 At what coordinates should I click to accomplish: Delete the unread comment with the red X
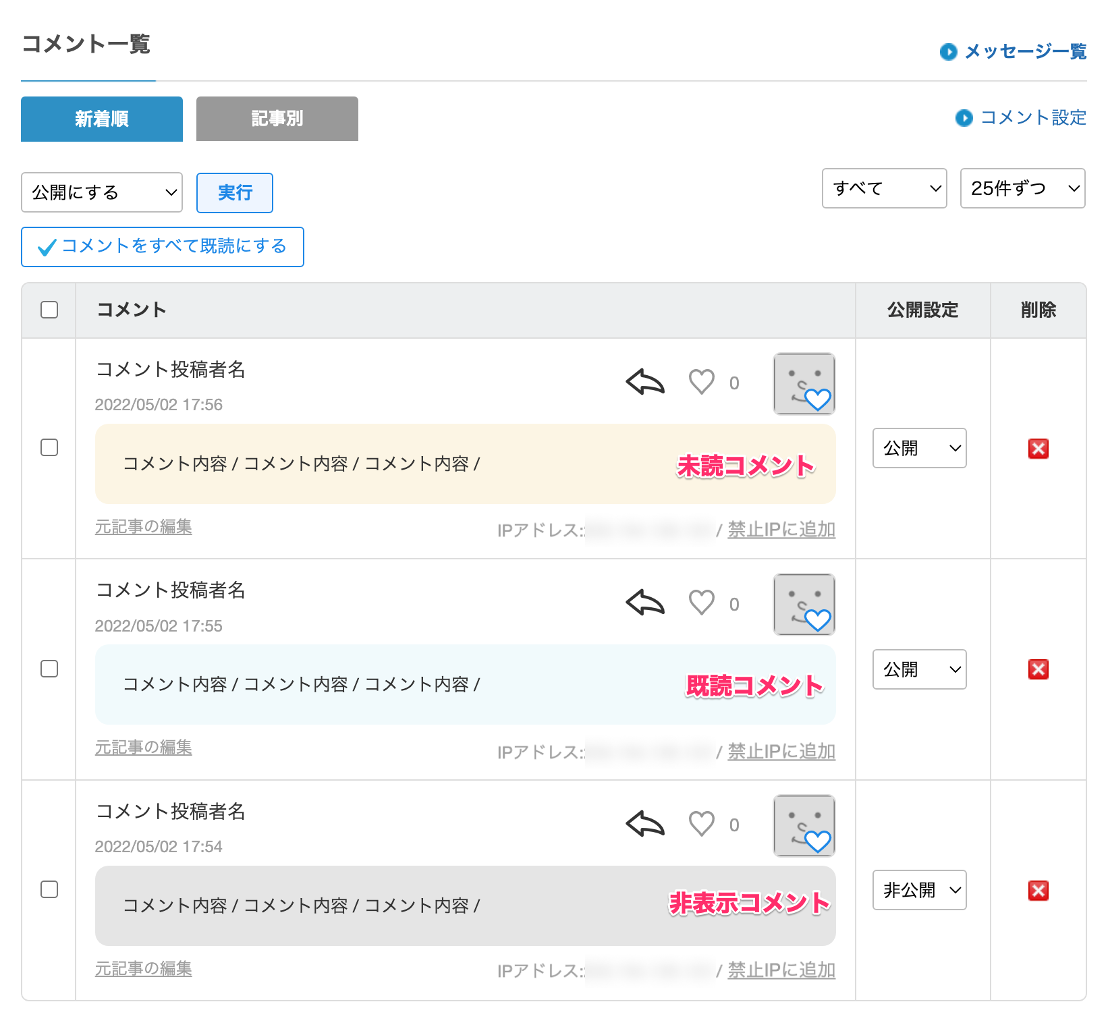coord(1038,448)
